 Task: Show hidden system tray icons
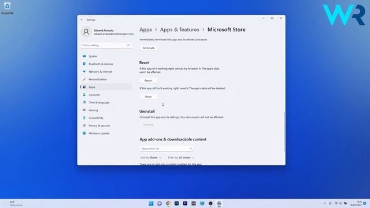click(325, 203)
